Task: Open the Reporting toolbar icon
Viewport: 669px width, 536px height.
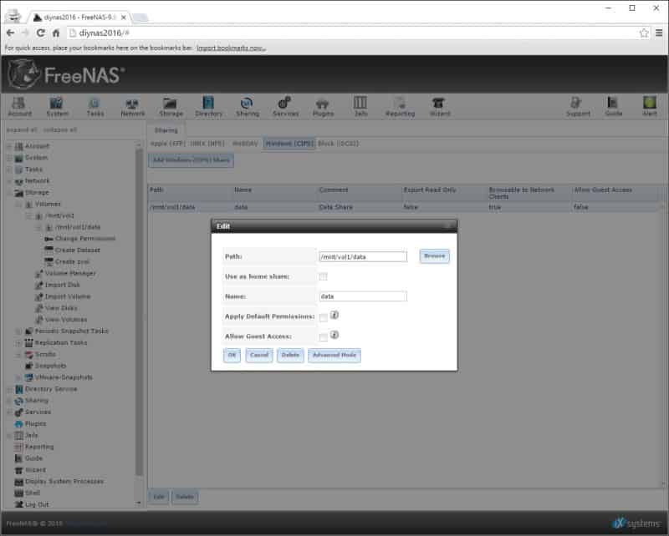Action: click(x=401, y=106)
